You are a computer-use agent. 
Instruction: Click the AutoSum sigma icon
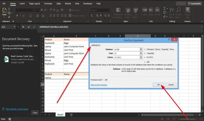click(165, 9)
